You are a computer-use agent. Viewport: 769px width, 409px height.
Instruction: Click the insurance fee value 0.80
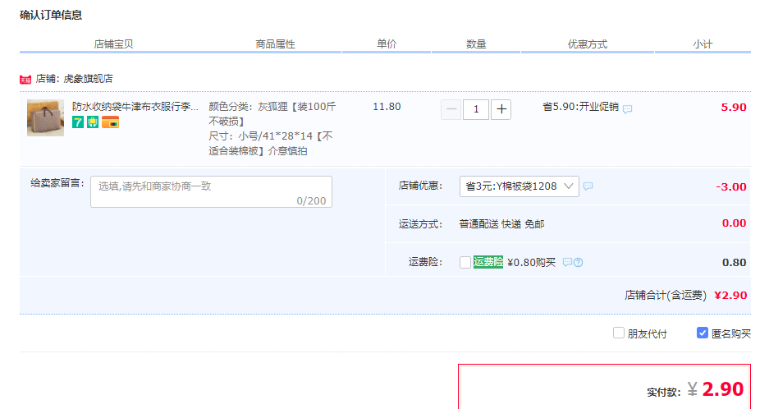(x=734, y=262)
